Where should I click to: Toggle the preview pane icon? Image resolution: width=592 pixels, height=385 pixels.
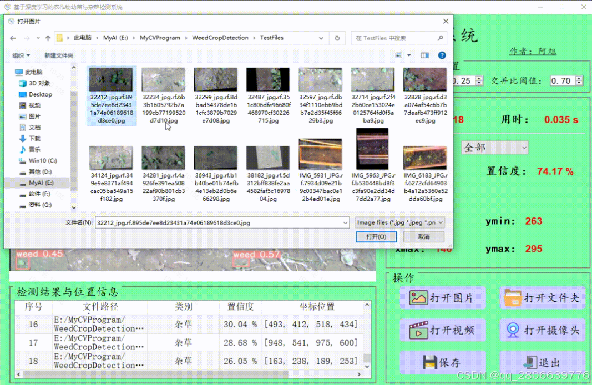[x=425, y=55]
